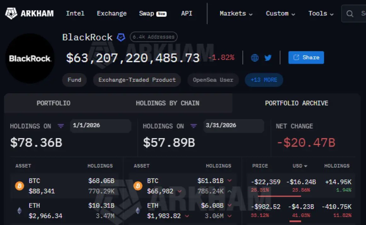Click the $2,966.34 ETH price
This screenshot has height=225, width=366.
(x=46, y=216)
